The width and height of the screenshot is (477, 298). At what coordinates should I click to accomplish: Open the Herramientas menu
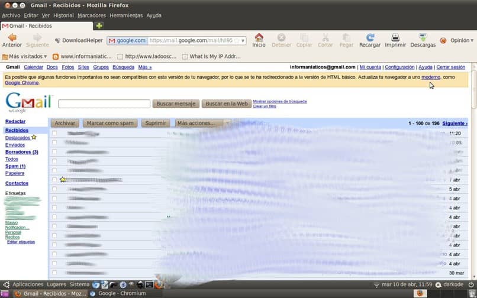[126, 15]
